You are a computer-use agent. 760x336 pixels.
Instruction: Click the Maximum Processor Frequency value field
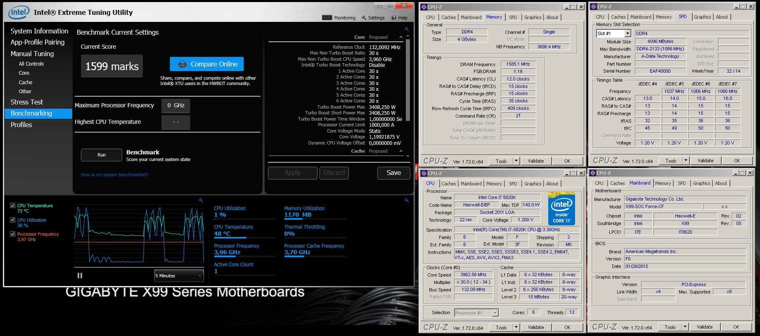[176, 106]
